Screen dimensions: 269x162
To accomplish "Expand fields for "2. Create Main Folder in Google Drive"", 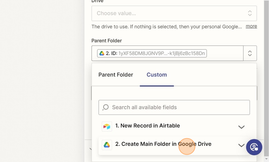I will point(241,145).
